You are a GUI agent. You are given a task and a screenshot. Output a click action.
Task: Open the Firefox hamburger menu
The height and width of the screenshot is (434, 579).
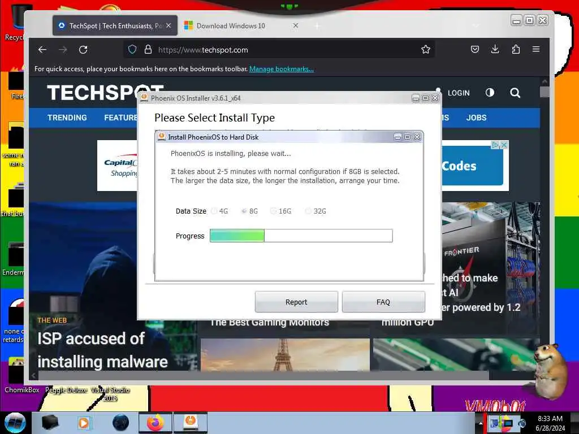click(x=536, y=49)
